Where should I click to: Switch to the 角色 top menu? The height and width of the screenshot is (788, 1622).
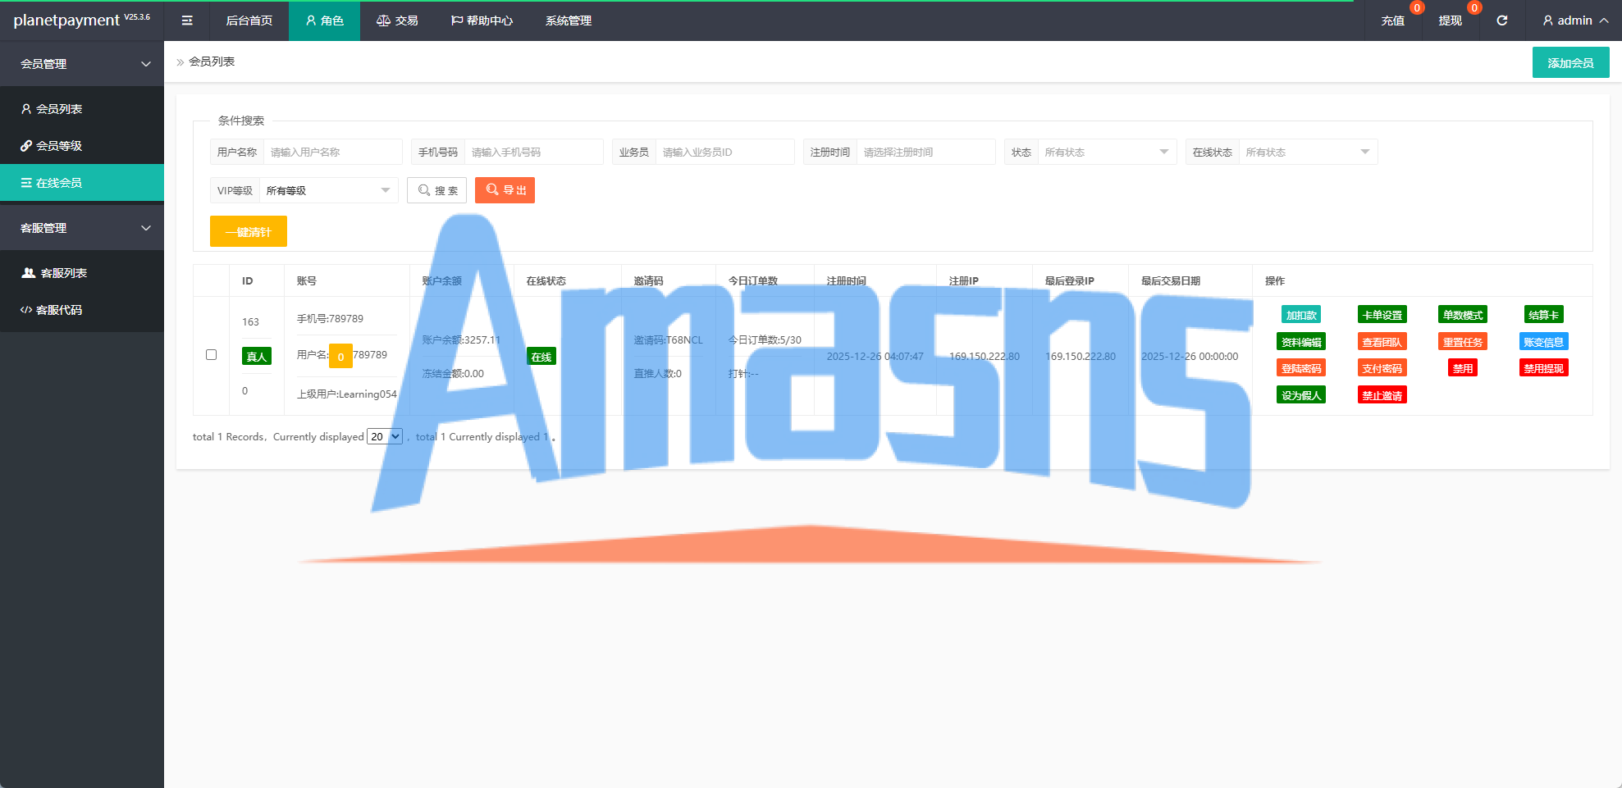click(324, 20)
